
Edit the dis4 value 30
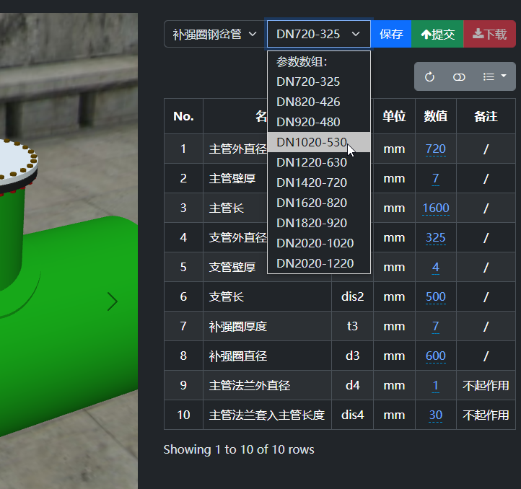click(436, 415)
